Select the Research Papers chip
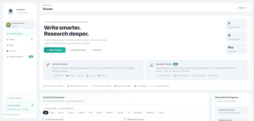Viewport: 254px width, 121px height. pyautogui.click(x=164, y=76)
